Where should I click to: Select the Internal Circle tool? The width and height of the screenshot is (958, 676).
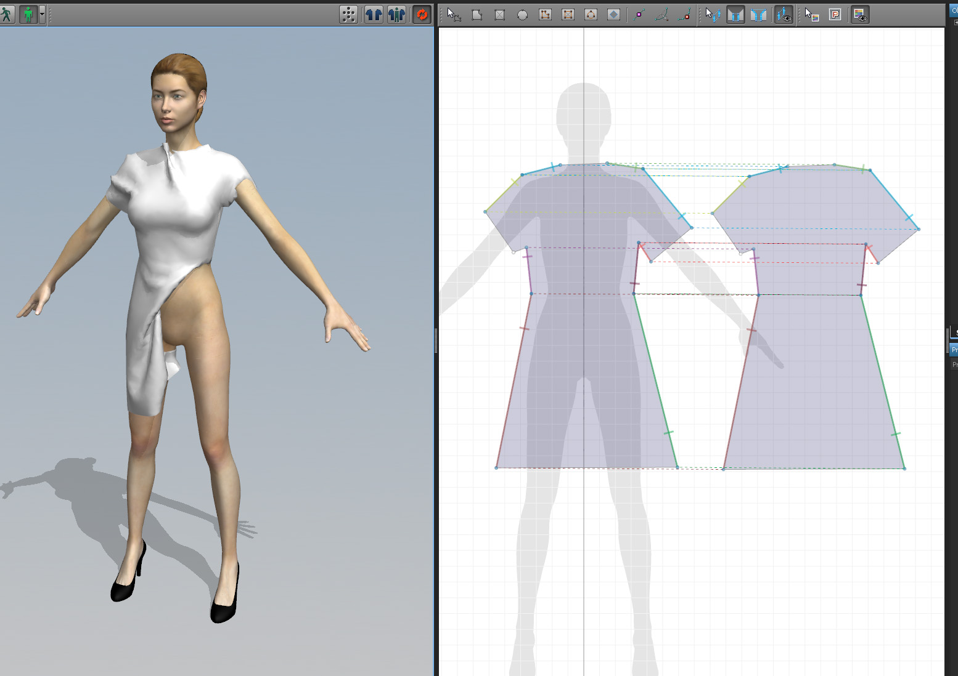[x=591, y=15]
